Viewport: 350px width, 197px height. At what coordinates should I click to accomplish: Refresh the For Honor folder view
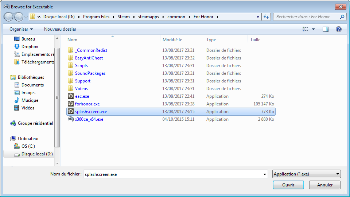[x=266, y=17]
